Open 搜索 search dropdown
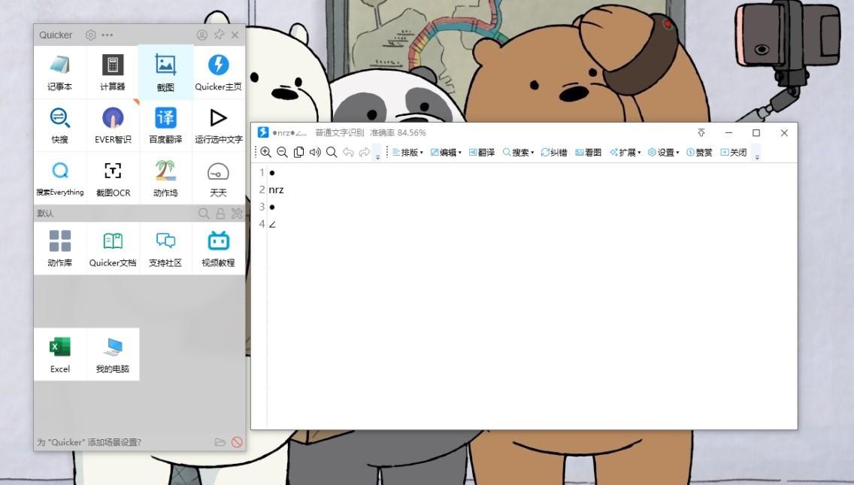854x485 pixels. [518, 153]
